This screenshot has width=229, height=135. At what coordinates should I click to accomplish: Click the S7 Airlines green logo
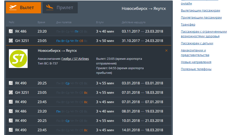tap(18, 58)
